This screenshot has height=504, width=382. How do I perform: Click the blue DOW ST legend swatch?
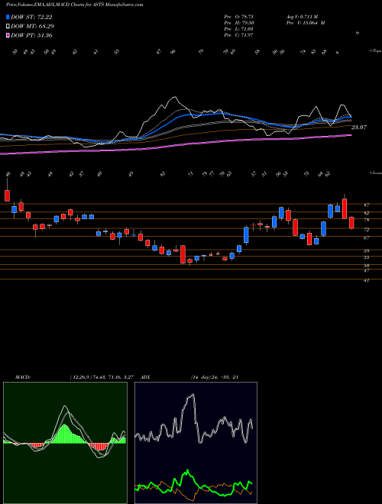pos(8,17)
